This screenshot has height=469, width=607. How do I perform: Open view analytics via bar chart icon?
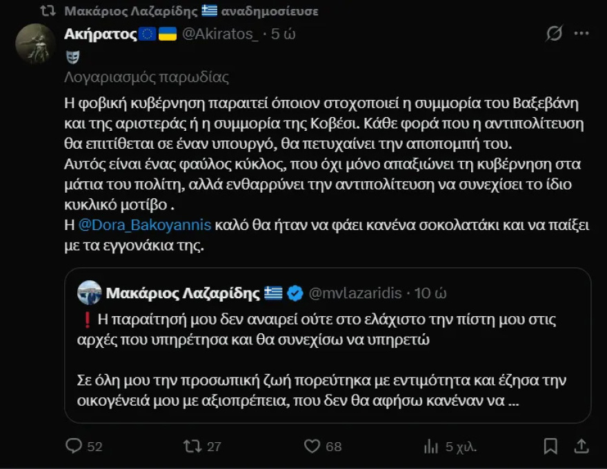431,446
